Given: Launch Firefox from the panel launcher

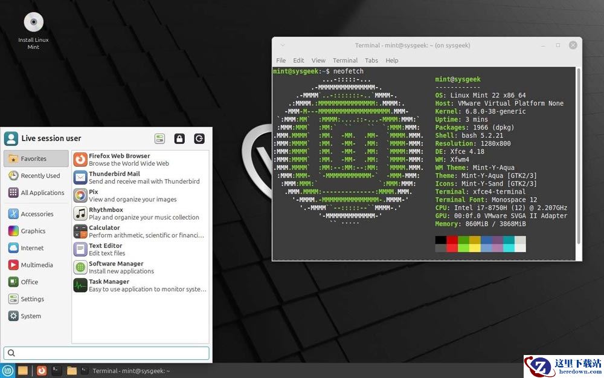Looking at the screenshot, I should pos(42,371).
